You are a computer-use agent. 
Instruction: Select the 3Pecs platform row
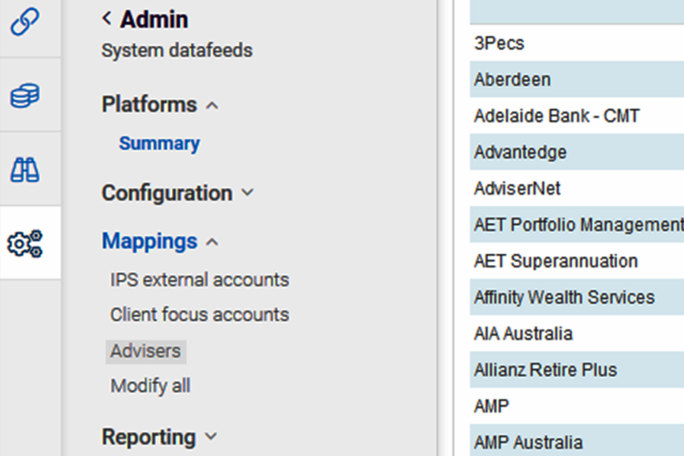pyautogui.click(x=576, y=43)
